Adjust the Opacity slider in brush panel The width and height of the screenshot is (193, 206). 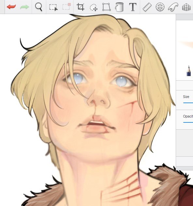tap(188, 122)
